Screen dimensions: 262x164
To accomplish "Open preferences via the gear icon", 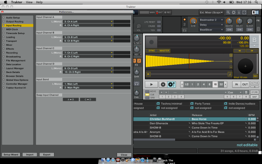I will click(234, 12).
